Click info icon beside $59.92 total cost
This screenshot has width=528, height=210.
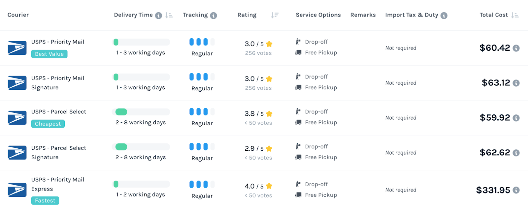click(516, 118)
